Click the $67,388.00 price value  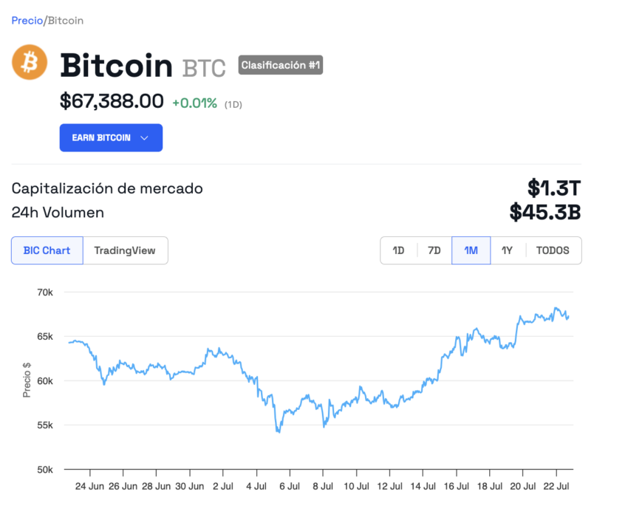click(x=112, y=101)
